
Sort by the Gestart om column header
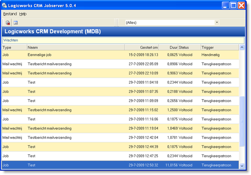(x=142, y=47)
